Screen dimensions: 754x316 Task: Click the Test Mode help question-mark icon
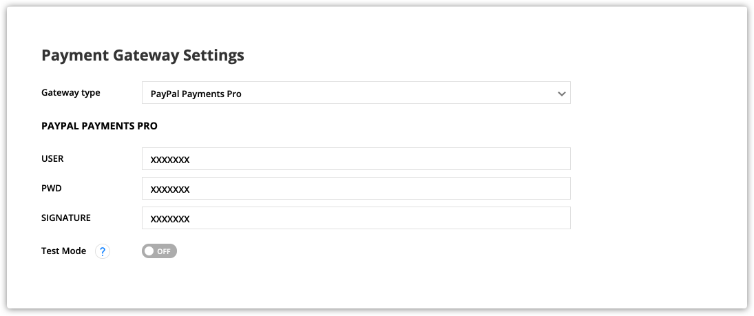(103, 251)
